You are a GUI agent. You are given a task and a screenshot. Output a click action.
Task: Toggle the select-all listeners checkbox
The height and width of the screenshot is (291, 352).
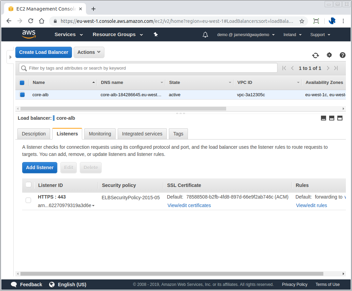29,185
